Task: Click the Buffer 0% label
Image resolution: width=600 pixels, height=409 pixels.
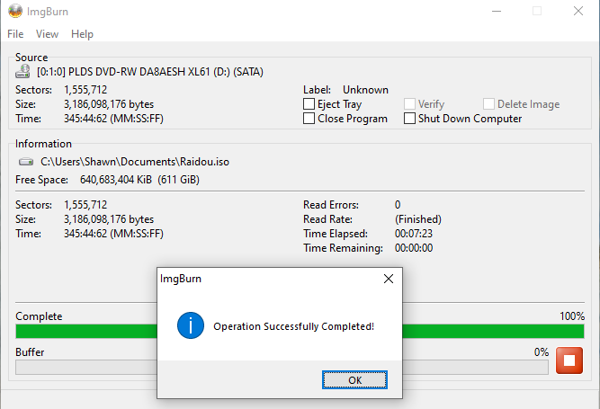Action: [542, 352]
